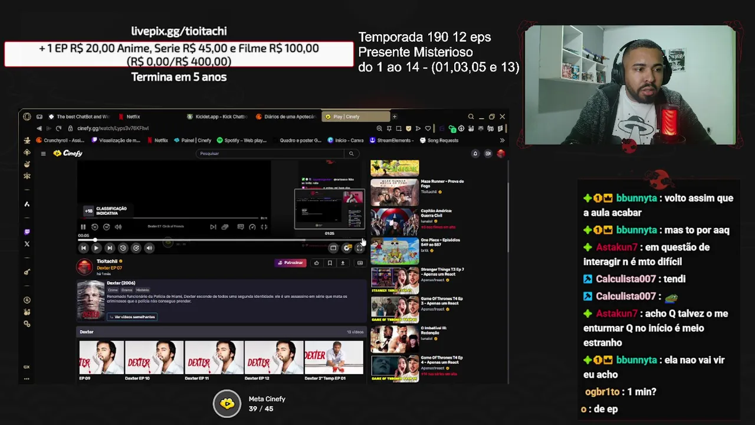
Task: Open Dexter EP 11 thumbnail
Action: 214,358
